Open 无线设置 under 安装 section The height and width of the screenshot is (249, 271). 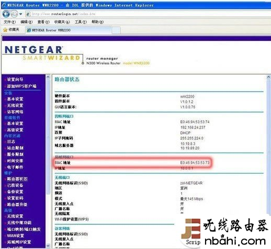[x=15, y=105]
